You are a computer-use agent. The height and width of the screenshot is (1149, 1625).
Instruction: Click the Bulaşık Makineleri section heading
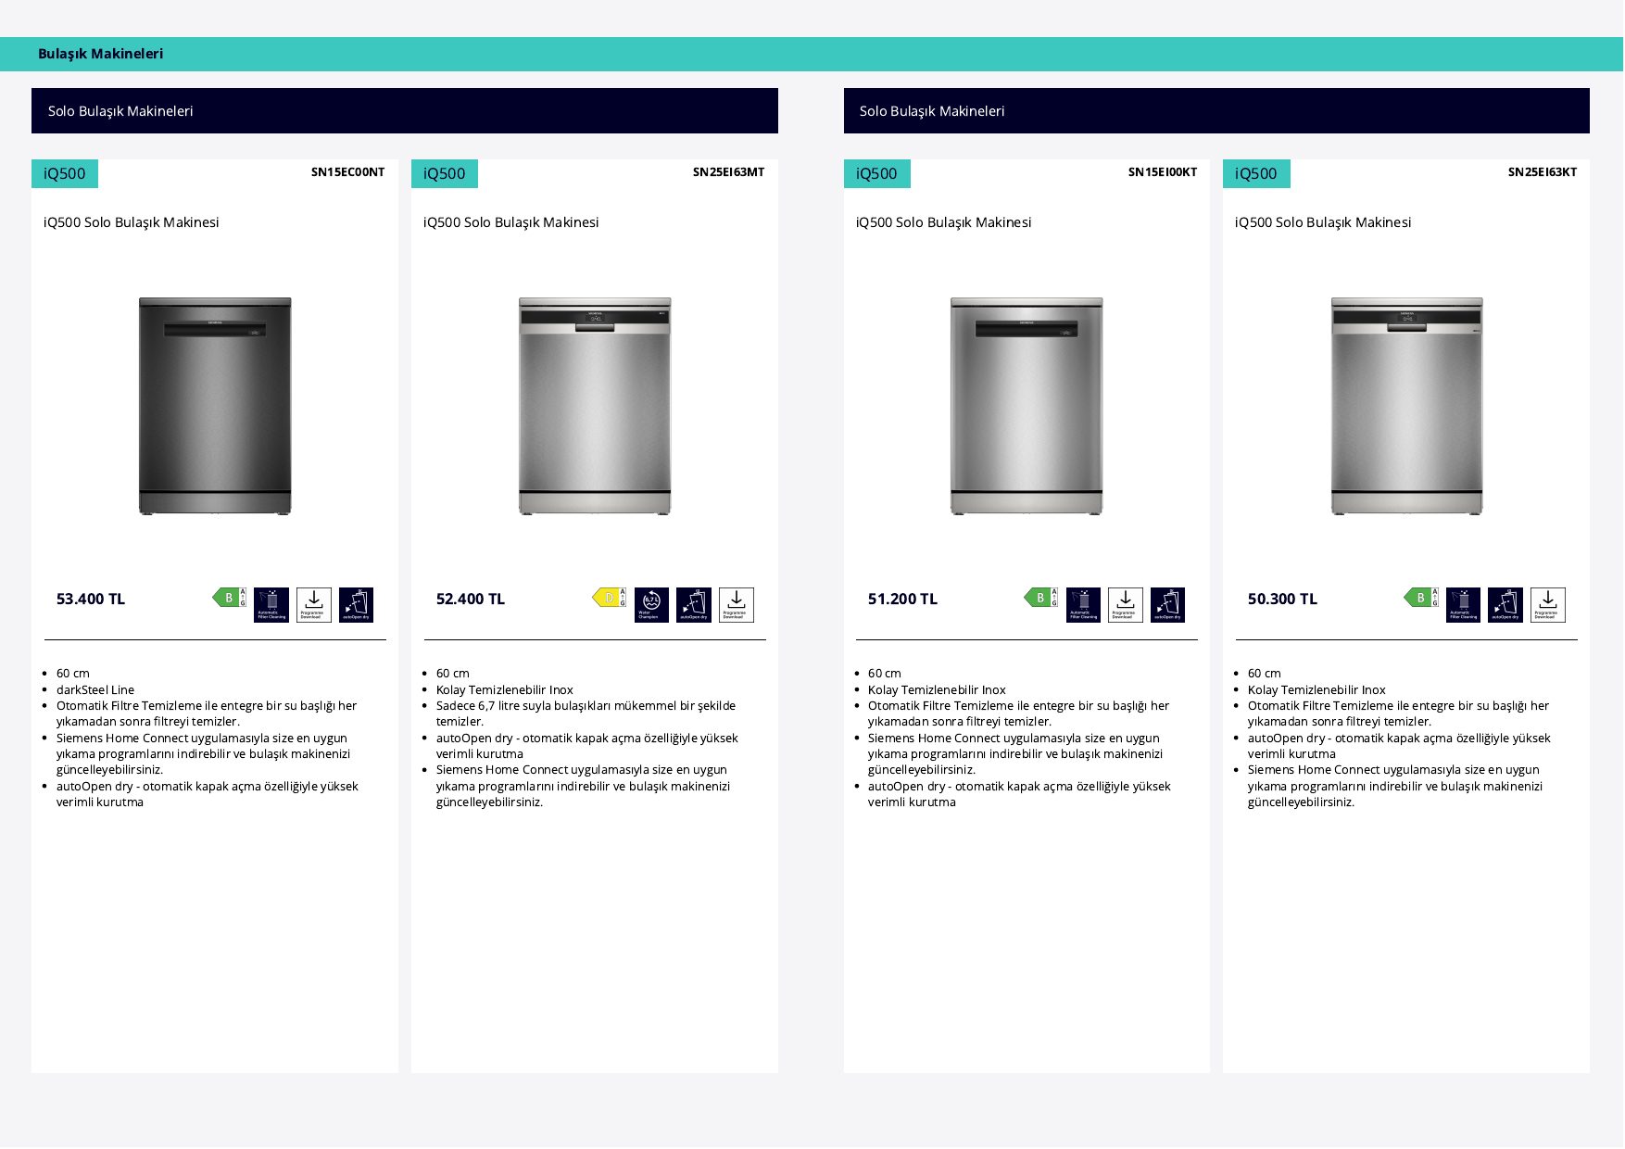coord(101,54)
